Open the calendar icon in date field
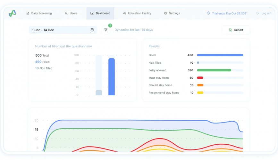The height and width of the screenshot is (160, 278). pos(92,30)
